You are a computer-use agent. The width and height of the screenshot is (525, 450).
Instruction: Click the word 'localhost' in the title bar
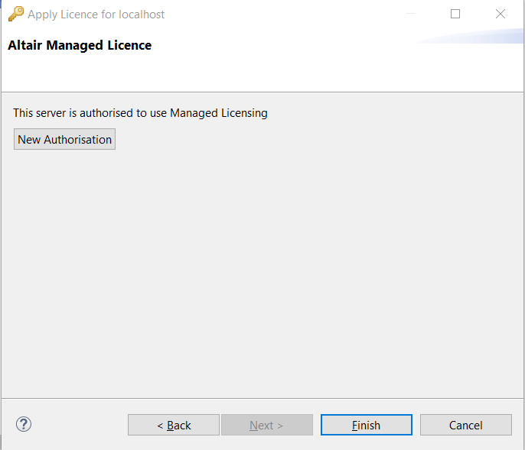click(142, 15)
